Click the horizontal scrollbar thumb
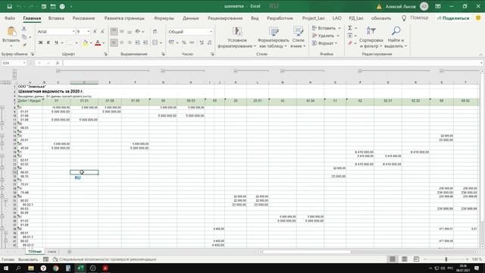Viewport: 485px width, 273px height. click(307, 252)
